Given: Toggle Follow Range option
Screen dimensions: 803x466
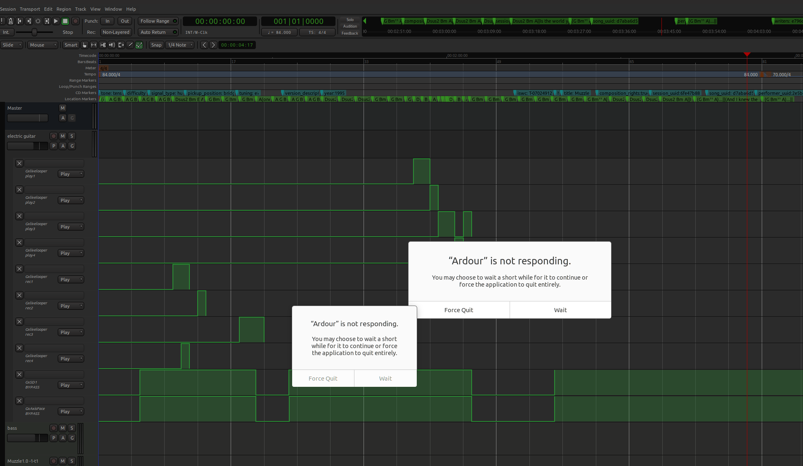Looking at the screenshot, I should click(x=158, y=21).
